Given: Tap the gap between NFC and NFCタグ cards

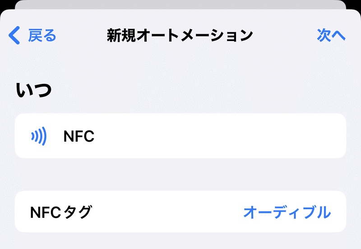Looking at the screenshot, I should (x=180, y=175).
